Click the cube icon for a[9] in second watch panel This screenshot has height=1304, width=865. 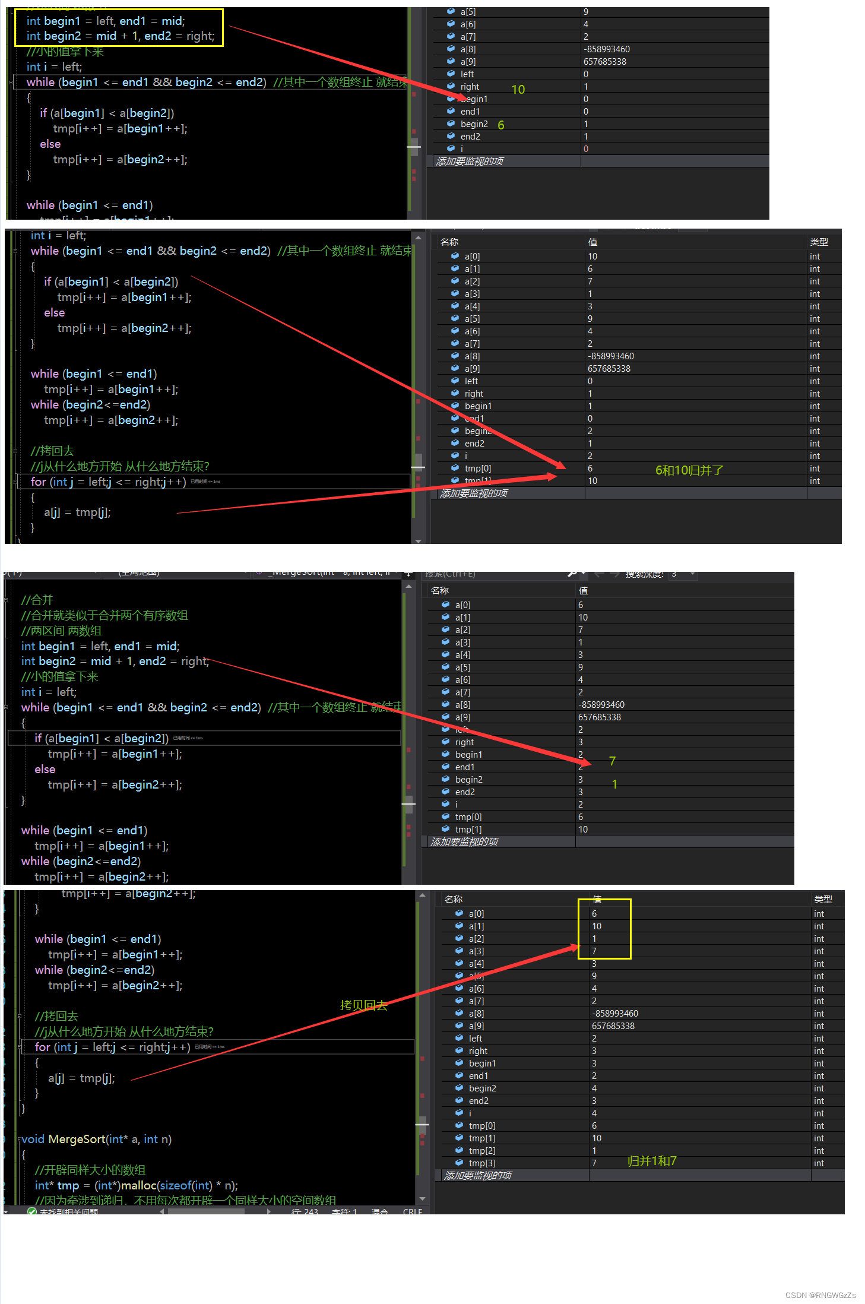[455, 368]
